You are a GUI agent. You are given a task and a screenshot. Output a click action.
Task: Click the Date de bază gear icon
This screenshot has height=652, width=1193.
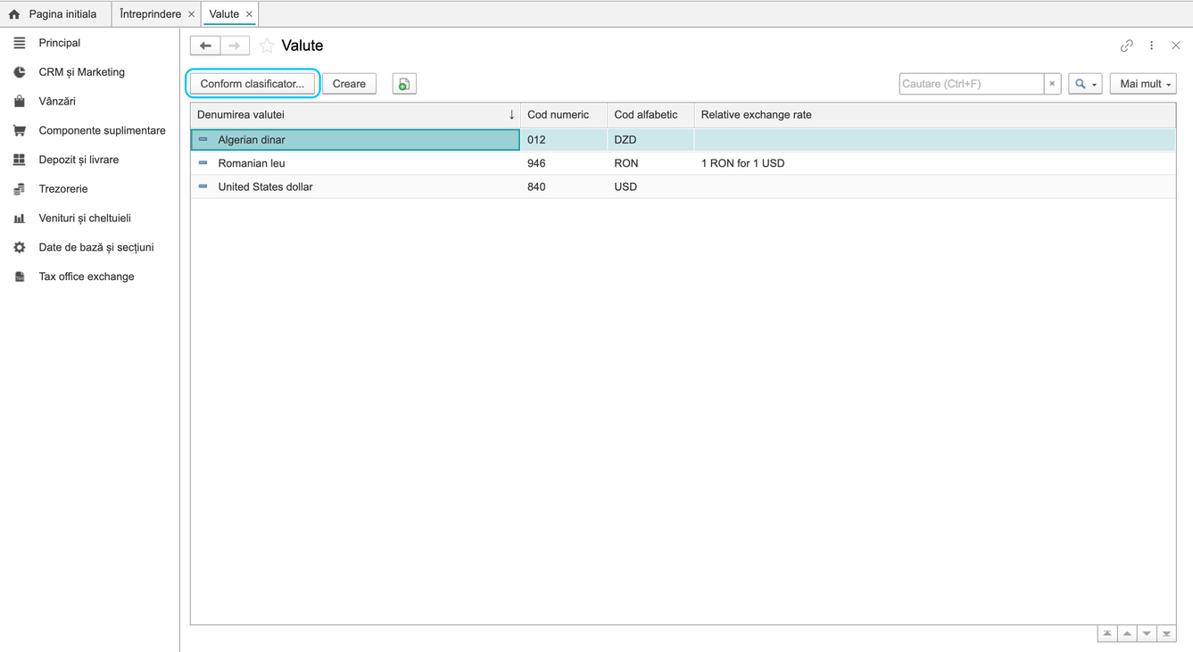20,247
